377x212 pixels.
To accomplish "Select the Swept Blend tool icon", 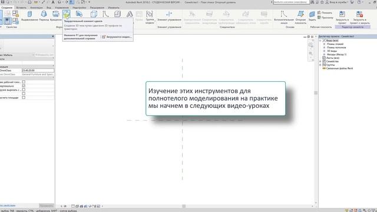I will 79,14.
